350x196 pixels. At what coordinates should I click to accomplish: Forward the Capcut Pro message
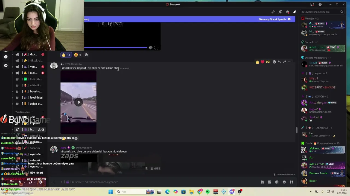pyautogui.click(x=285, y=62)
